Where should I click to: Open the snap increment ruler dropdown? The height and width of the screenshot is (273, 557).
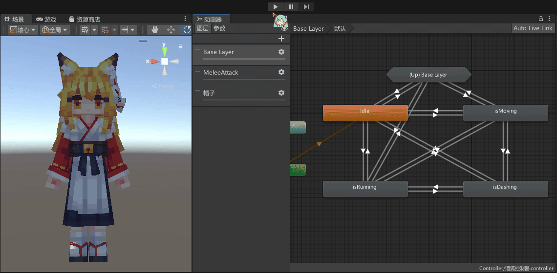click(128, 30)
